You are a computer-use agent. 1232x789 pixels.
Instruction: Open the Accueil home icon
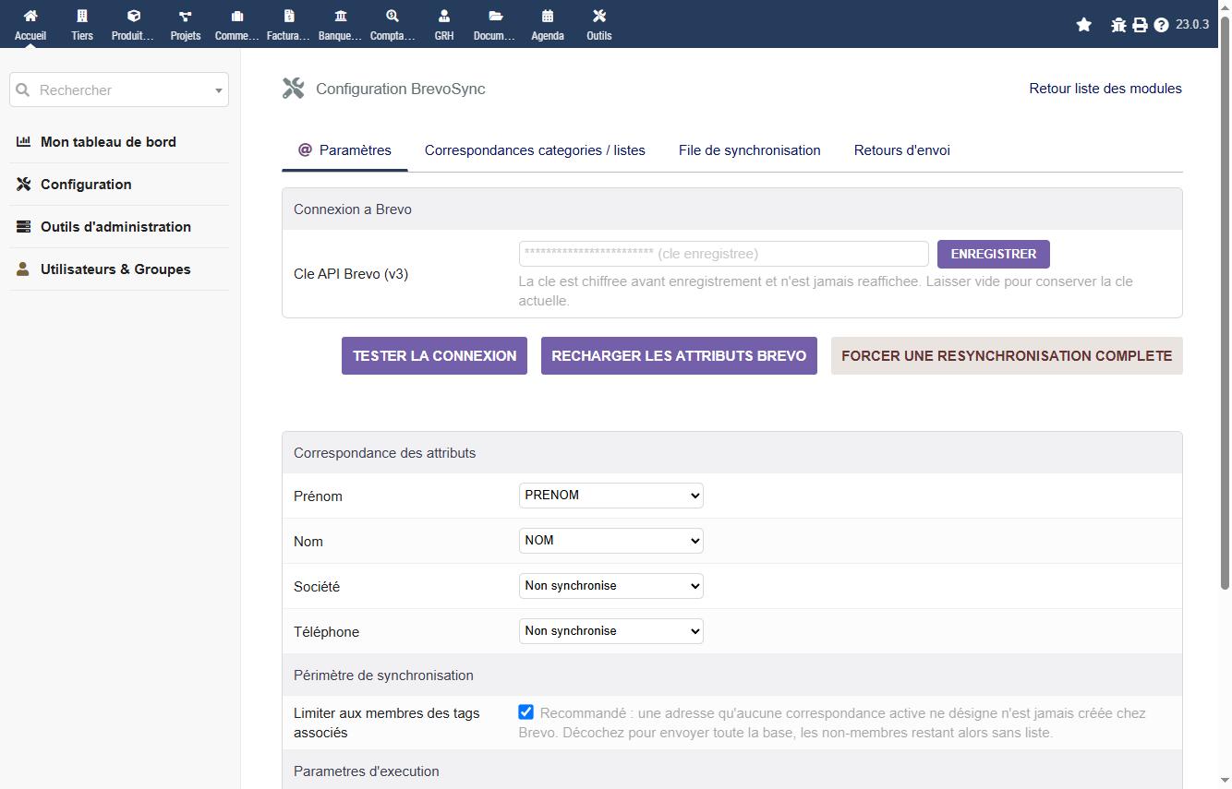click(x=30, y=16)
